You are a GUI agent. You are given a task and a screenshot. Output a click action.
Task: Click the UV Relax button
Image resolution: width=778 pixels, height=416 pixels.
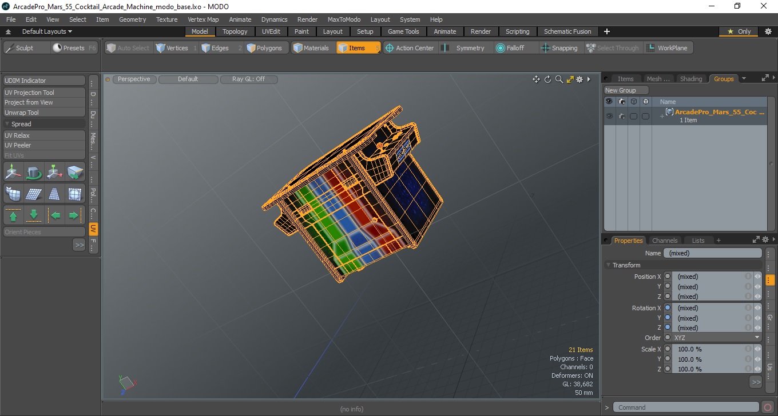point(44,135)
